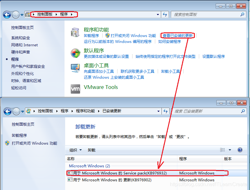The image size is (250, 190).
Task: Open 控制面板主页 in 已安装更新 window
Action: point(23,124)
